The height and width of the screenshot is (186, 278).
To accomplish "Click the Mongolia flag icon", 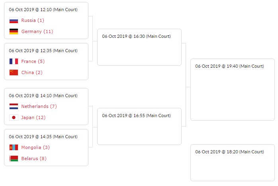I will tap(14, 147).
